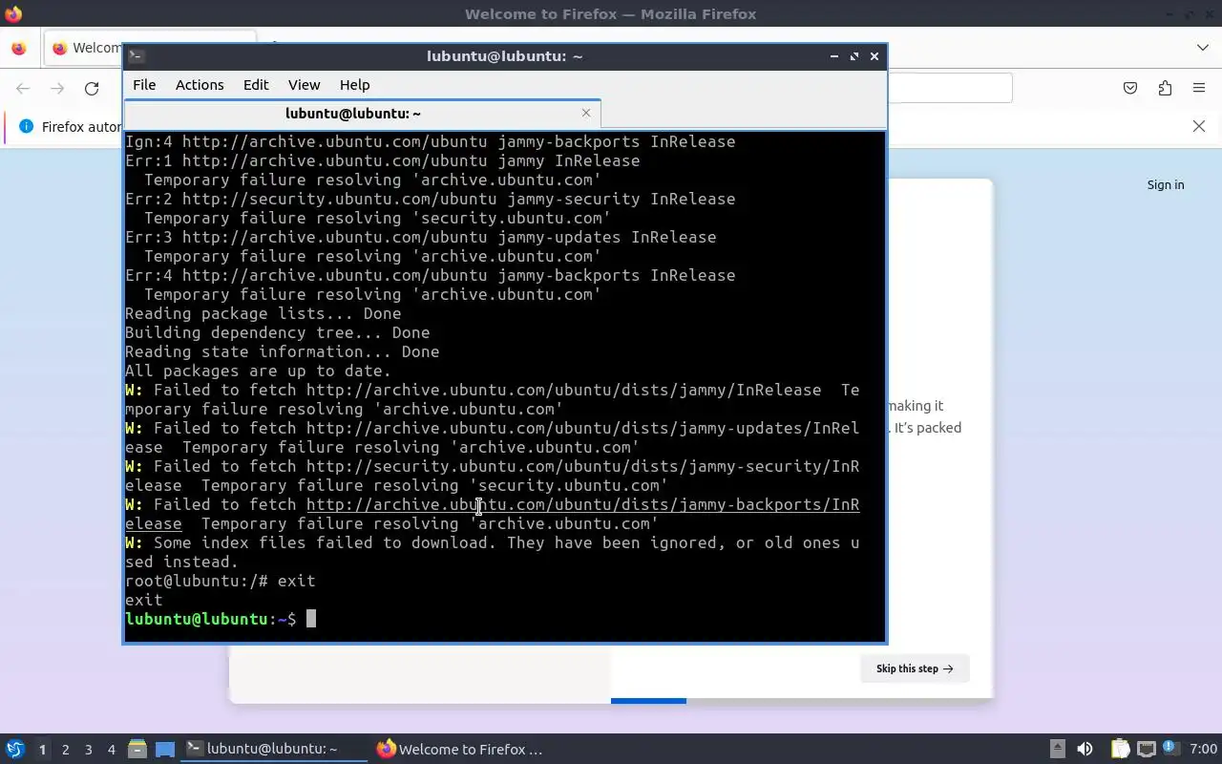The image size is (1222, 764).
Task: Open the Lubuntu application menu
Action: (x=15, y=750)
